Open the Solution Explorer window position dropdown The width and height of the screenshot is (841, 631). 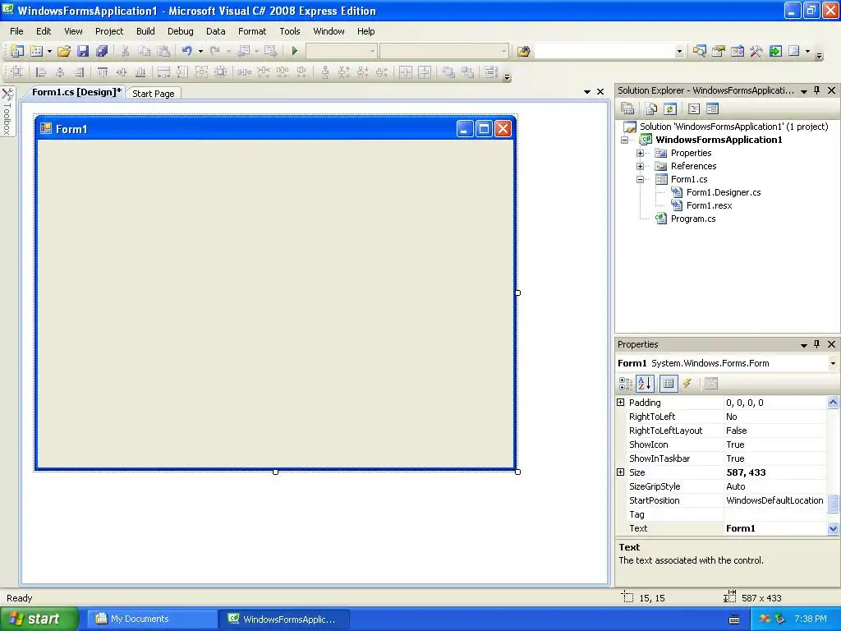pos(804,91)
